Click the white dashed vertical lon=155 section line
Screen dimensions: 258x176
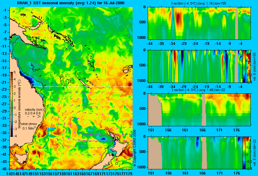pyautogui.click(x=49, y=88)
